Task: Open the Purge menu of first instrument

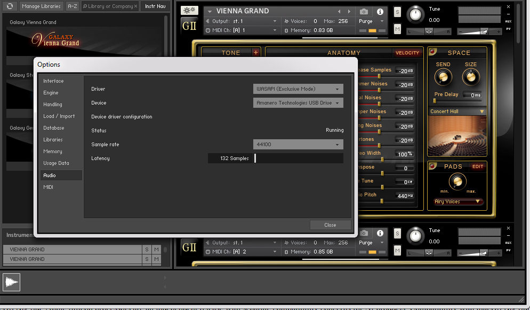Action: (372, 21)
